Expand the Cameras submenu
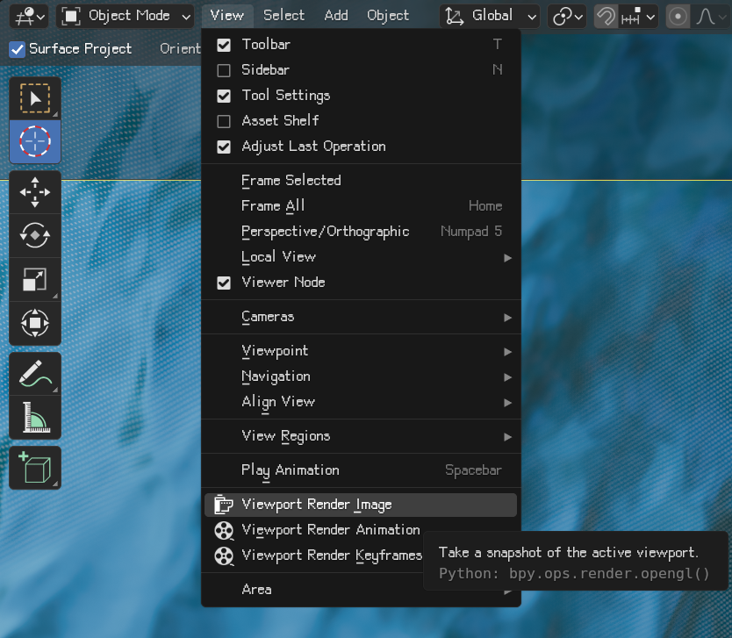Viewport: 732px width, 638px height. click(x=361, y=317)
